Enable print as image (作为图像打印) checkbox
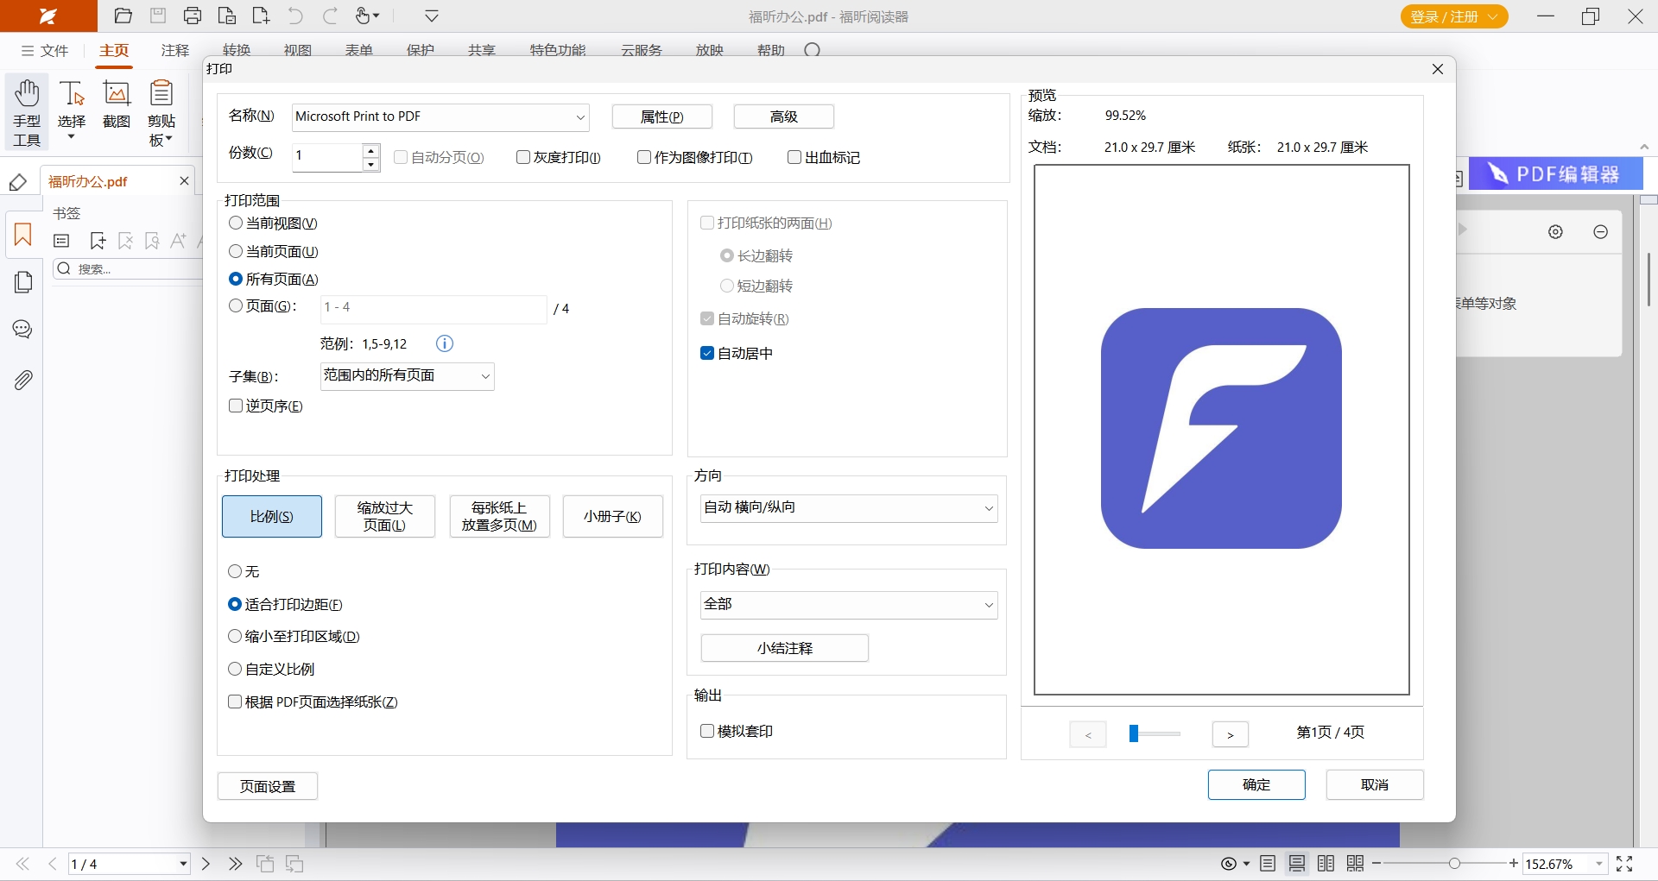 tap(644, 157)
